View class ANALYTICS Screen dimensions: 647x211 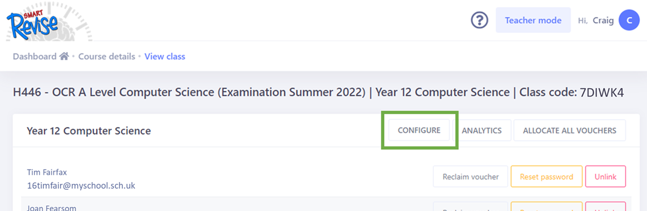click(x=481, y=130)
